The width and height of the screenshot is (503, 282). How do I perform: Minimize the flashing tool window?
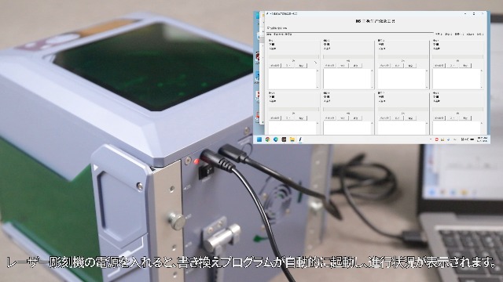click(465, 14)
